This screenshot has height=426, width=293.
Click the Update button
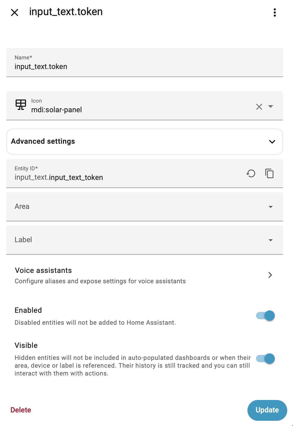[x=267, y=410]
